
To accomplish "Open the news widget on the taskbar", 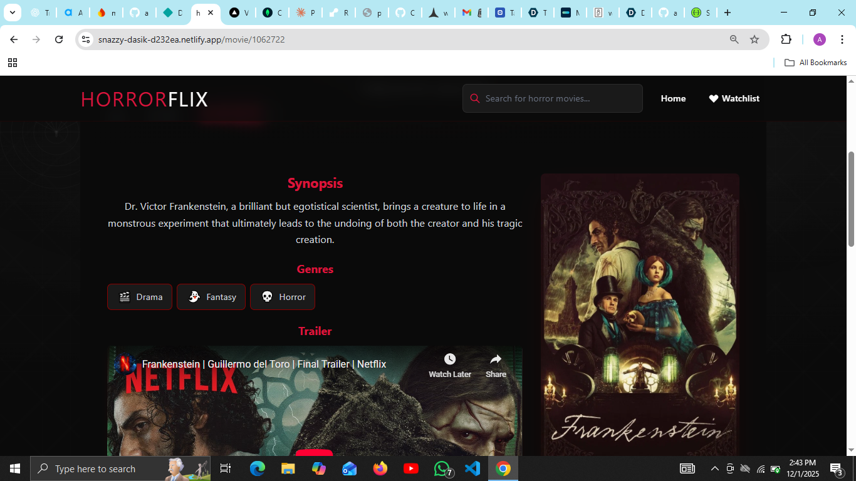I will coord(687,468).
